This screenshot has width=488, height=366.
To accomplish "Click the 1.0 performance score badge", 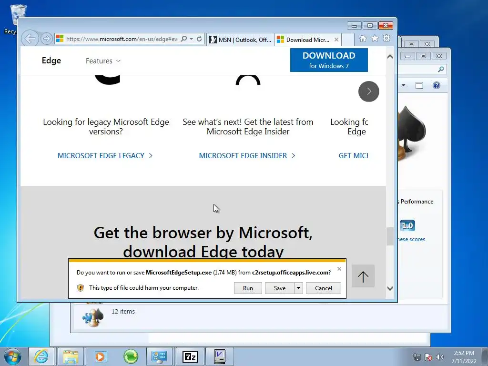I will [x=407, y=225].
